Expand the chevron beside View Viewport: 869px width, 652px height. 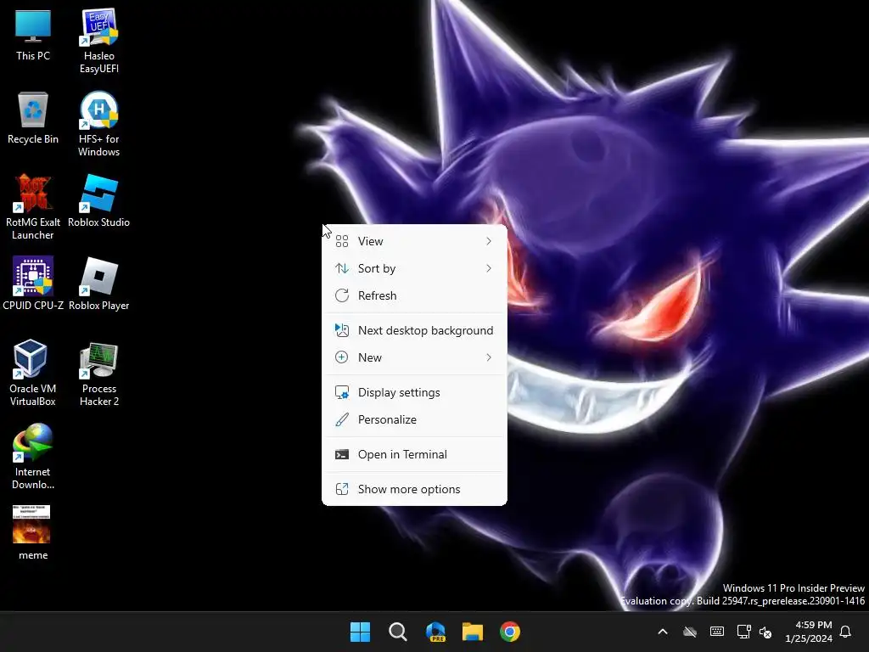click(489, 241)
